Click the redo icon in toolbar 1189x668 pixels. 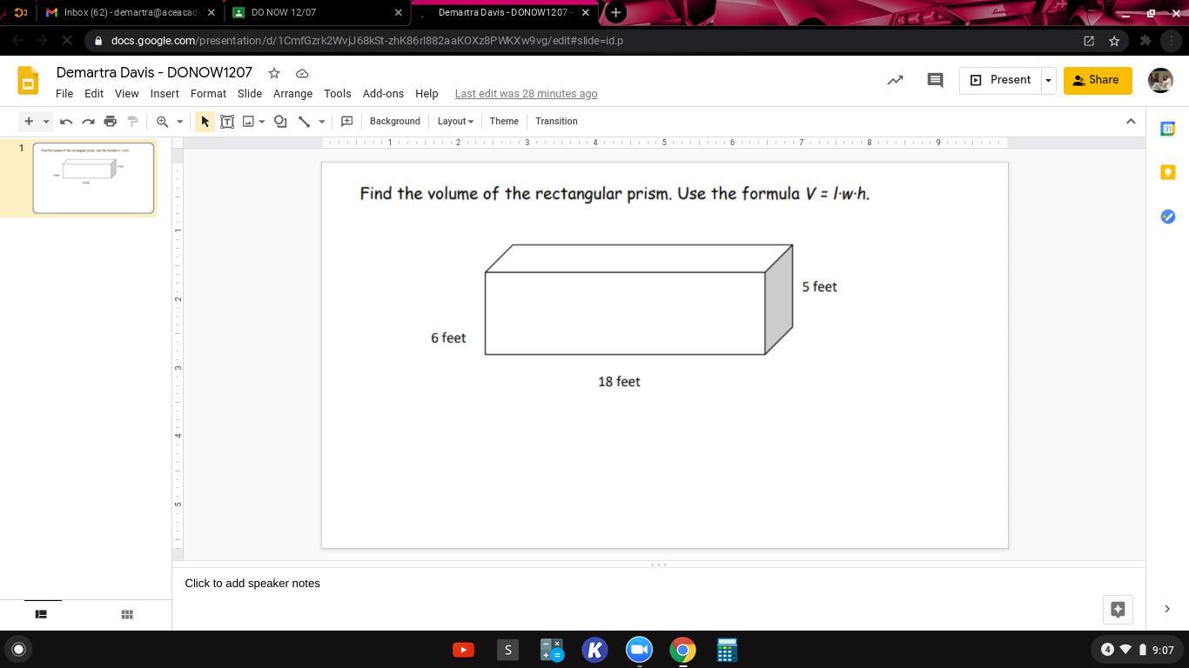point(88,122)
